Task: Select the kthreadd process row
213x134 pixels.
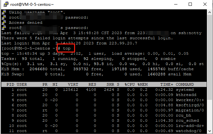Action: tap(104, 95)
